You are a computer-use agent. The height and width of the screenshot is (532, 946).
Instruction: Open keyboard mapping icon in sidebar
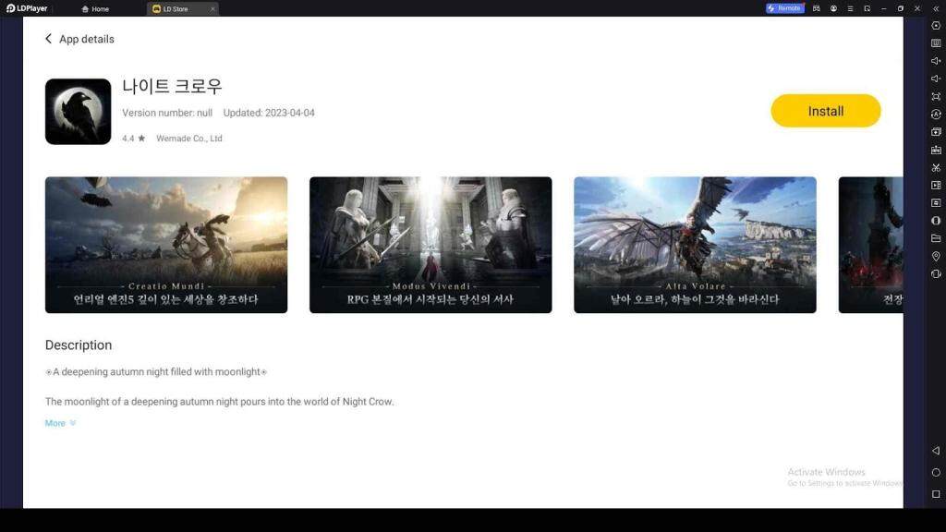point(936,43)
